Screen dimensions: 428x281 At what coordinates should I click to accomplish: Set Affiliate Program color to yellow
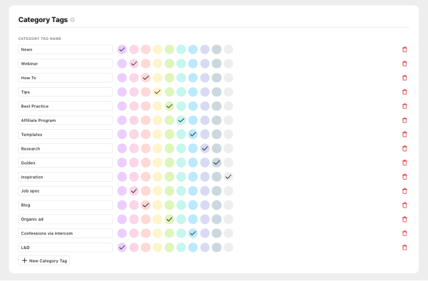158,121
